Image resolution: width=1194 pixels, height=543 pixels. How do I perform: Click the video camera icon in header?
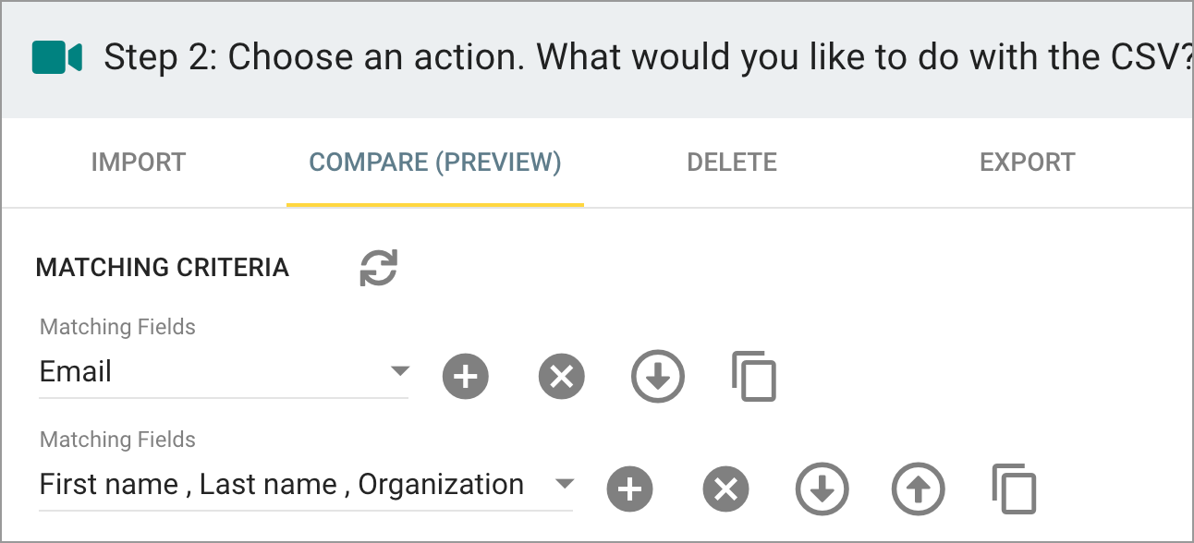coord(57,57)
